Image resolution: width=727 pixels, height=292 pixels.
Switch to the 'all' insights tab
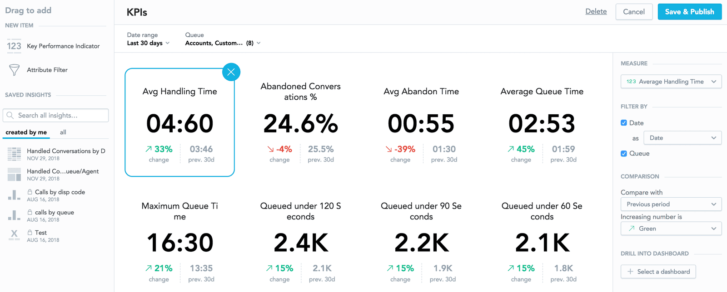point(63,132)
